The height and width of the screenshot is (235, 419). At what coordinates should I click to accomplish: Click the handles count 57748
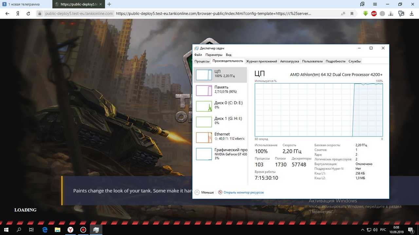tap(299, 164)
